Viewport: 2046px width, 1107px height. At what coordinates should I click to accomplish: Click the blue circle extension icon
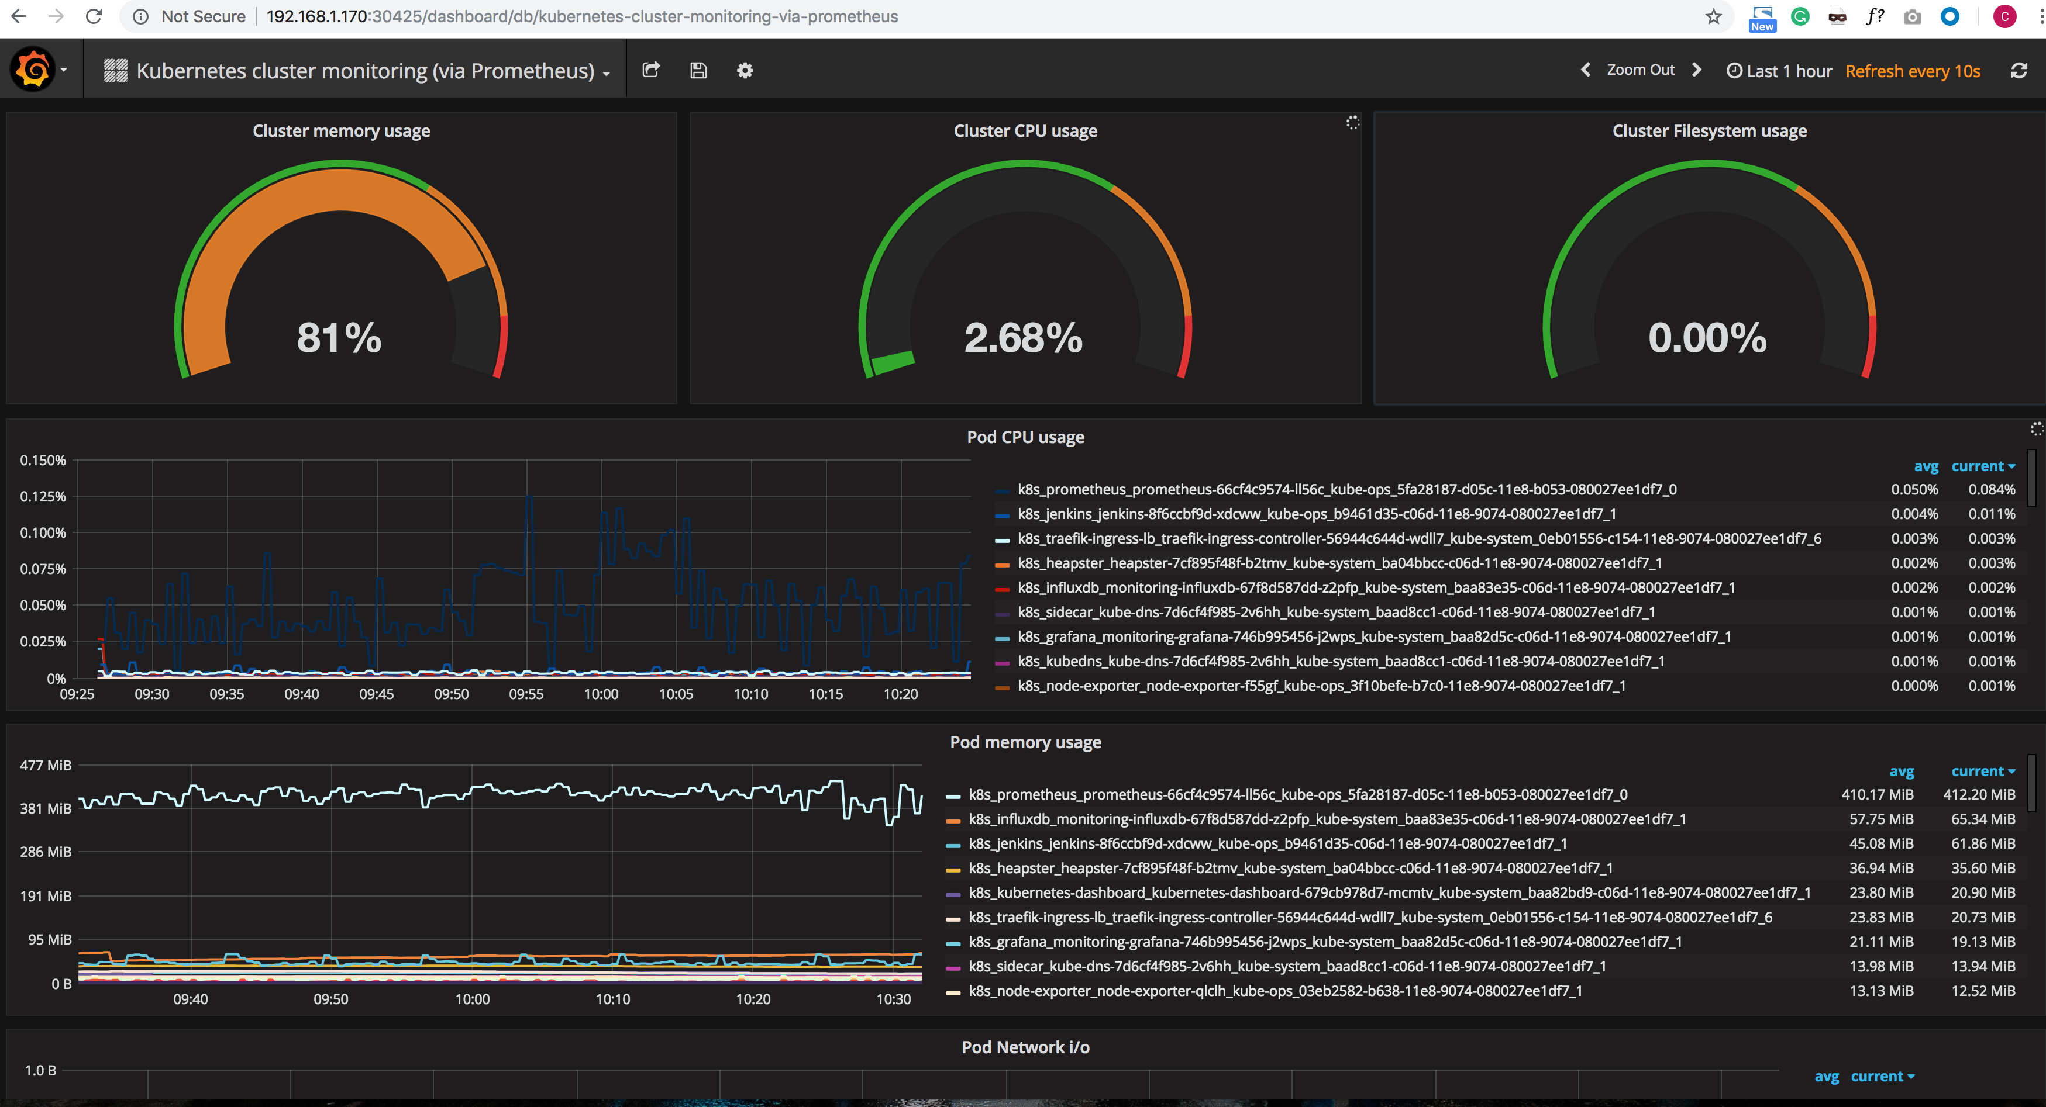pyautogui.click(x=1950, y=17)
